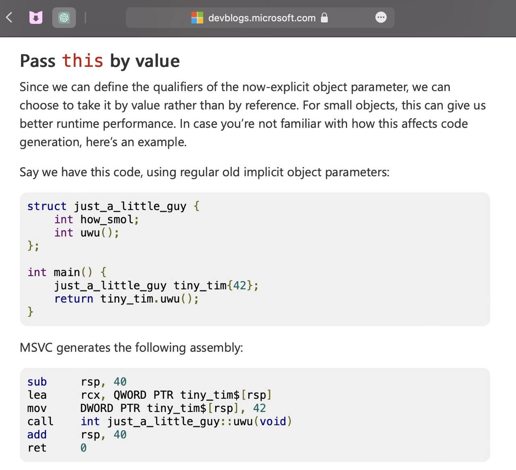The width and height of the screenshot is (516, 470).
Task: Click "MSVC generates the following assembly" text
Action: click(131, 347)
